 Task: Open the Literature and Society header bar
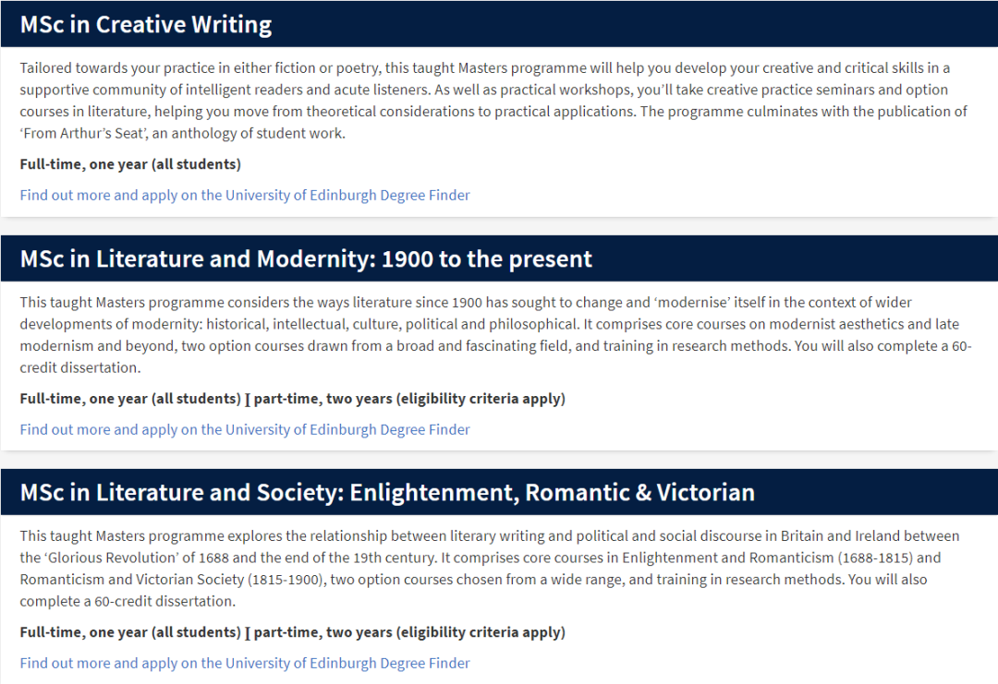(499, 492)
